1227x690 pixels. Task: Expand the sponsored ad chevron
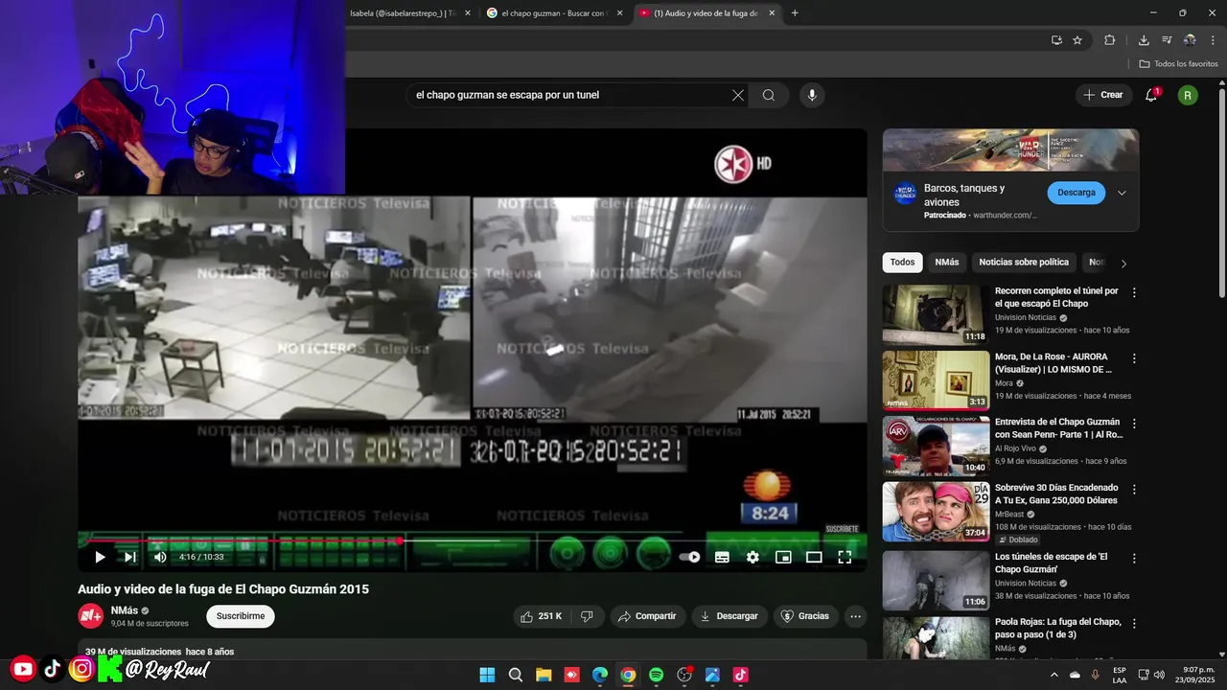[1122, 193]
